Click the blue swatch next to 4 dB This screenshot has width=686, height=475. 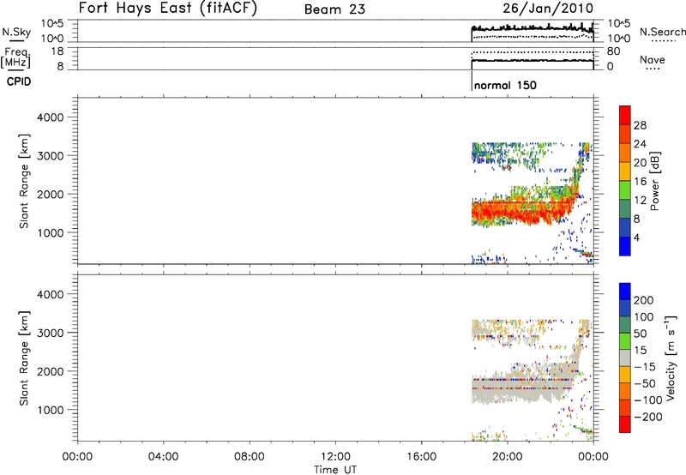[625, 246]
